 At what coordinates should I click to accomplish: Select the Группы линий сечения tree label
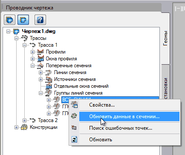(78, 93)
